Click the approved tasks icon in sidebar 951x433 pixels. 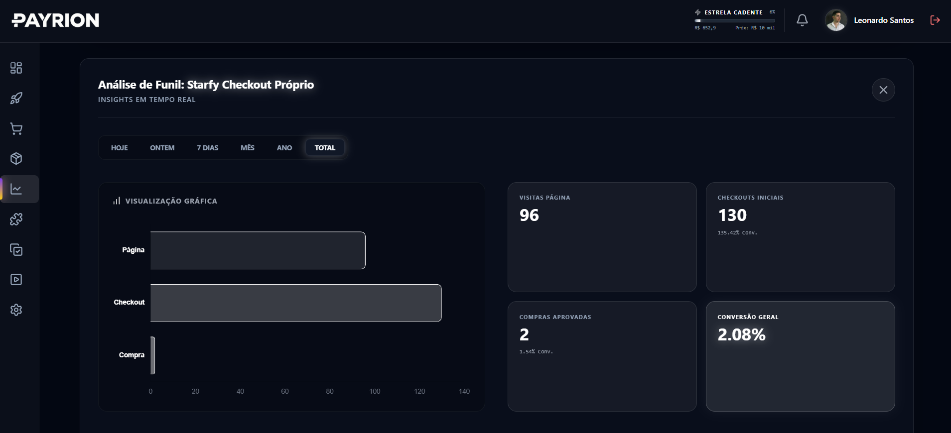[16, 249]
